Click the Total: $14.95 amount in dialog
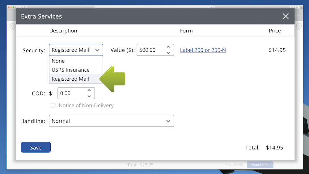Viewport: 309px width, 174px height. pyautogui.click(x=274, y=148)
